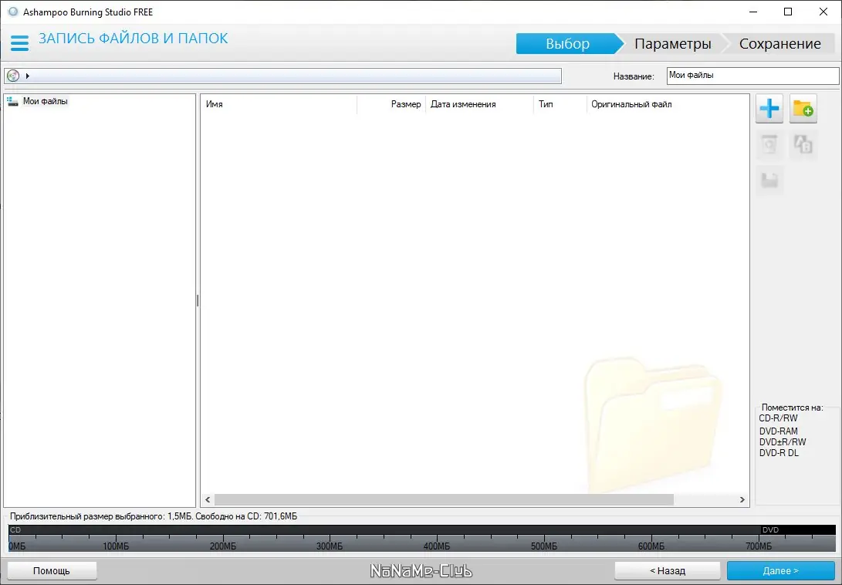Click the Название input field
Image resolution: width=842 pixels, height=585 pixels.
[752, 76]
